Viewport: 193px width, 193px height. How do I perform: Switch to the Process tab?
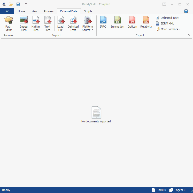[x=49, y=11]
